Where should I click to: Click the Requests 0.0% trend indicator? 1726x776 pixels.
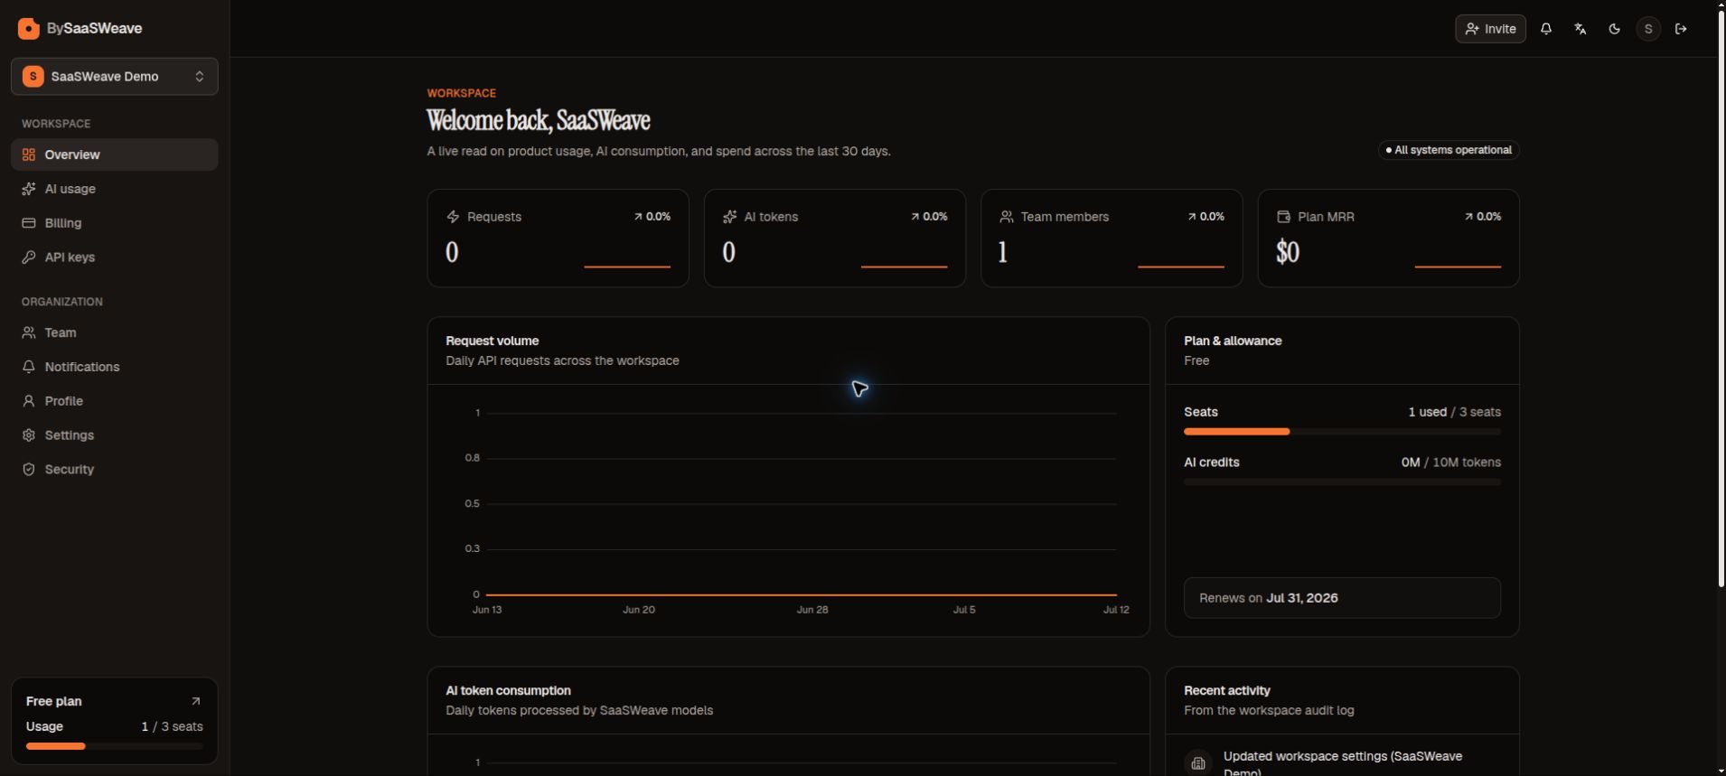click(x=652, y=217)
